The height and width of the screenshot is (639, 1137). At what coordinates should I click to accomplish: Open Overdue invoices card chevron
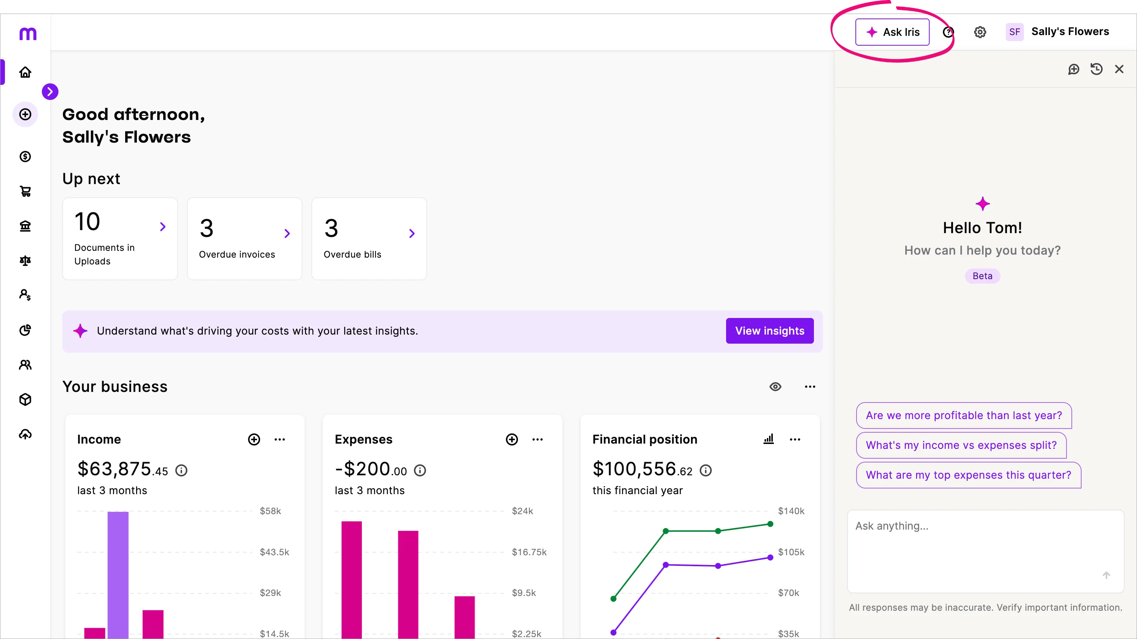point(287,233)
